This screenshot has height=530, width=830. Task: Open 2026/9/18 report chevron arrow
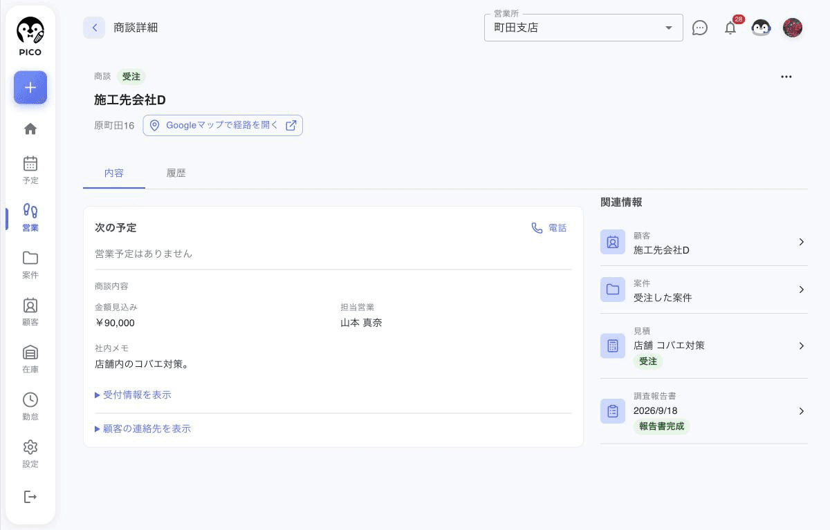(x=802, y=411)
